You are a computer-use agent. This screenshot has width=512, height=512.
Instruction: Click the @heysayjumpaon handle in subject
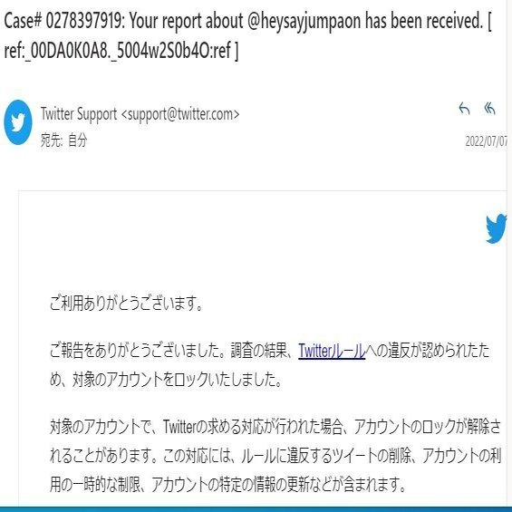[x=304, y=22]
